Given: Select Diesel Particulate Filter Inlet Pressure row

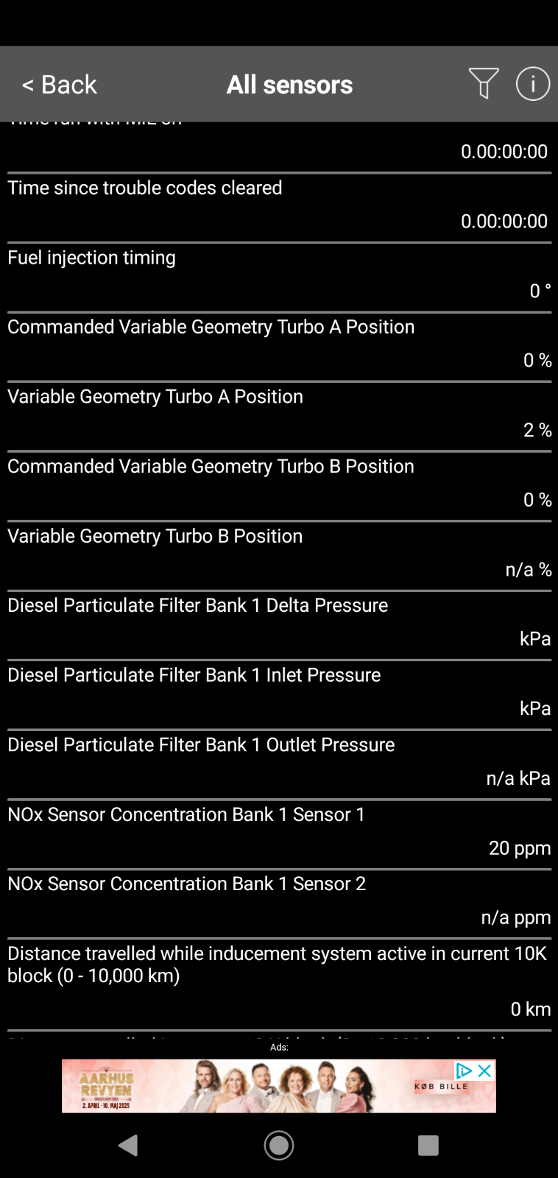Looking at the screenshot, I should (279, 696).
